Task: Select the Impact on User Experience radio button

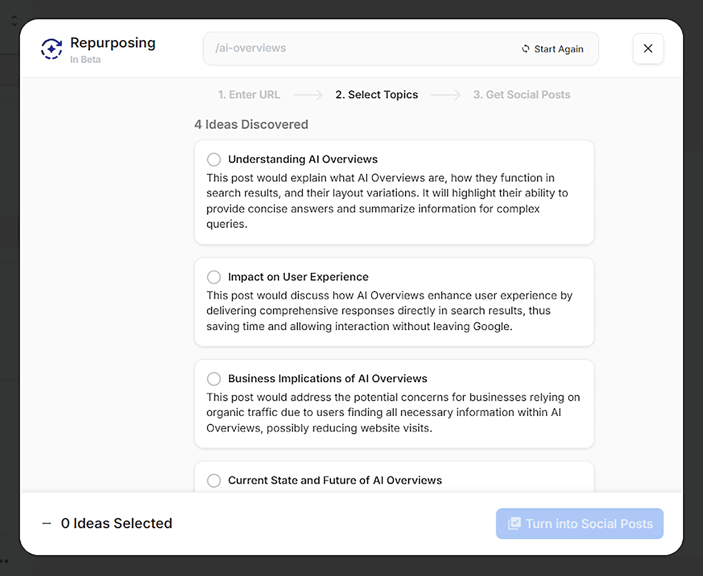Action: click(214, 277)
